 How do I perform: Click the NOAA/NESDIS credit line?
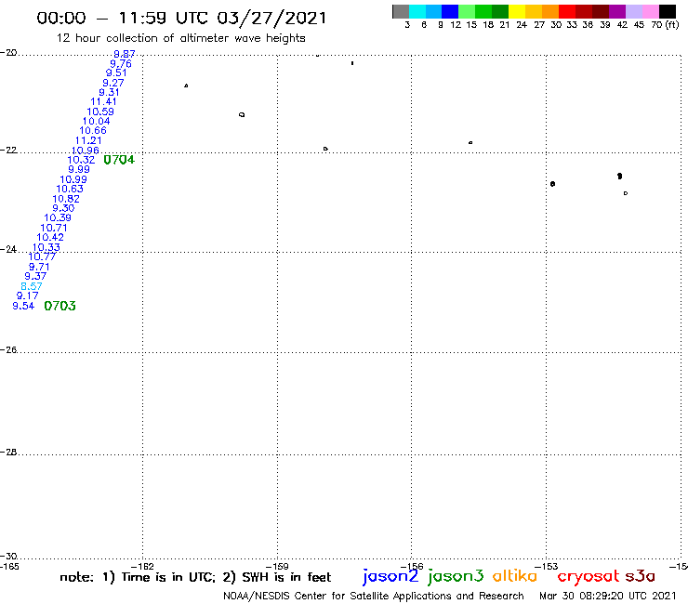374,596
